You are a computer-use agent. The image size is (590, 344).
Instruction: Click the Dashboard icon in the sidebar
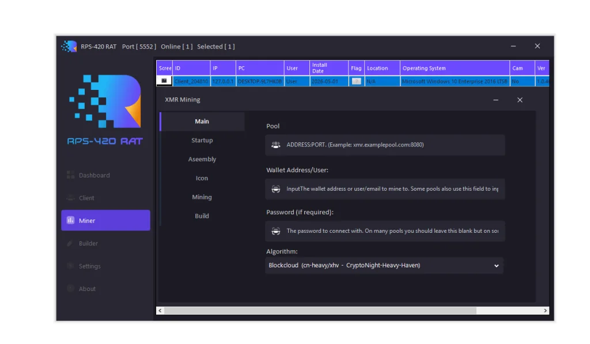click(x=70, y=175)
